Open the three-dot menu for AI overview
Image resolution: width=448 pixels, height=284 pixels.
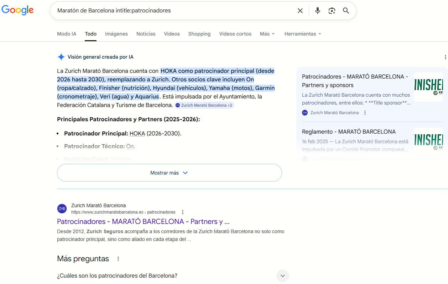pos(445,57)
